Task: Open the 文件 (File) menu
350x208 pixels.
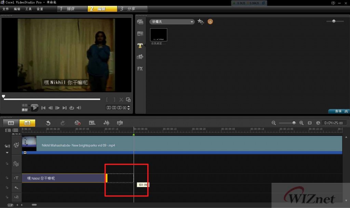Action: 5,9
